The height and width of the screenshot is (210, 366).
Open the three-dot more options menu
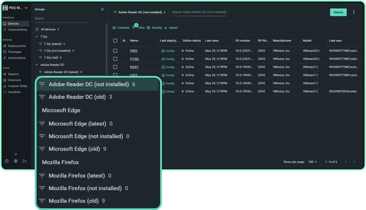[x=354, y=12]
